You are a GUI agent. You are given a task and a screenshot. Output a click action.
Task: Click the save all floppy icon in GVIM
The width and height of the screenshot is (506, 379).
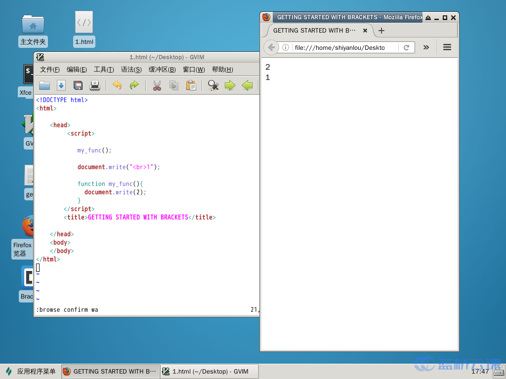78,85
